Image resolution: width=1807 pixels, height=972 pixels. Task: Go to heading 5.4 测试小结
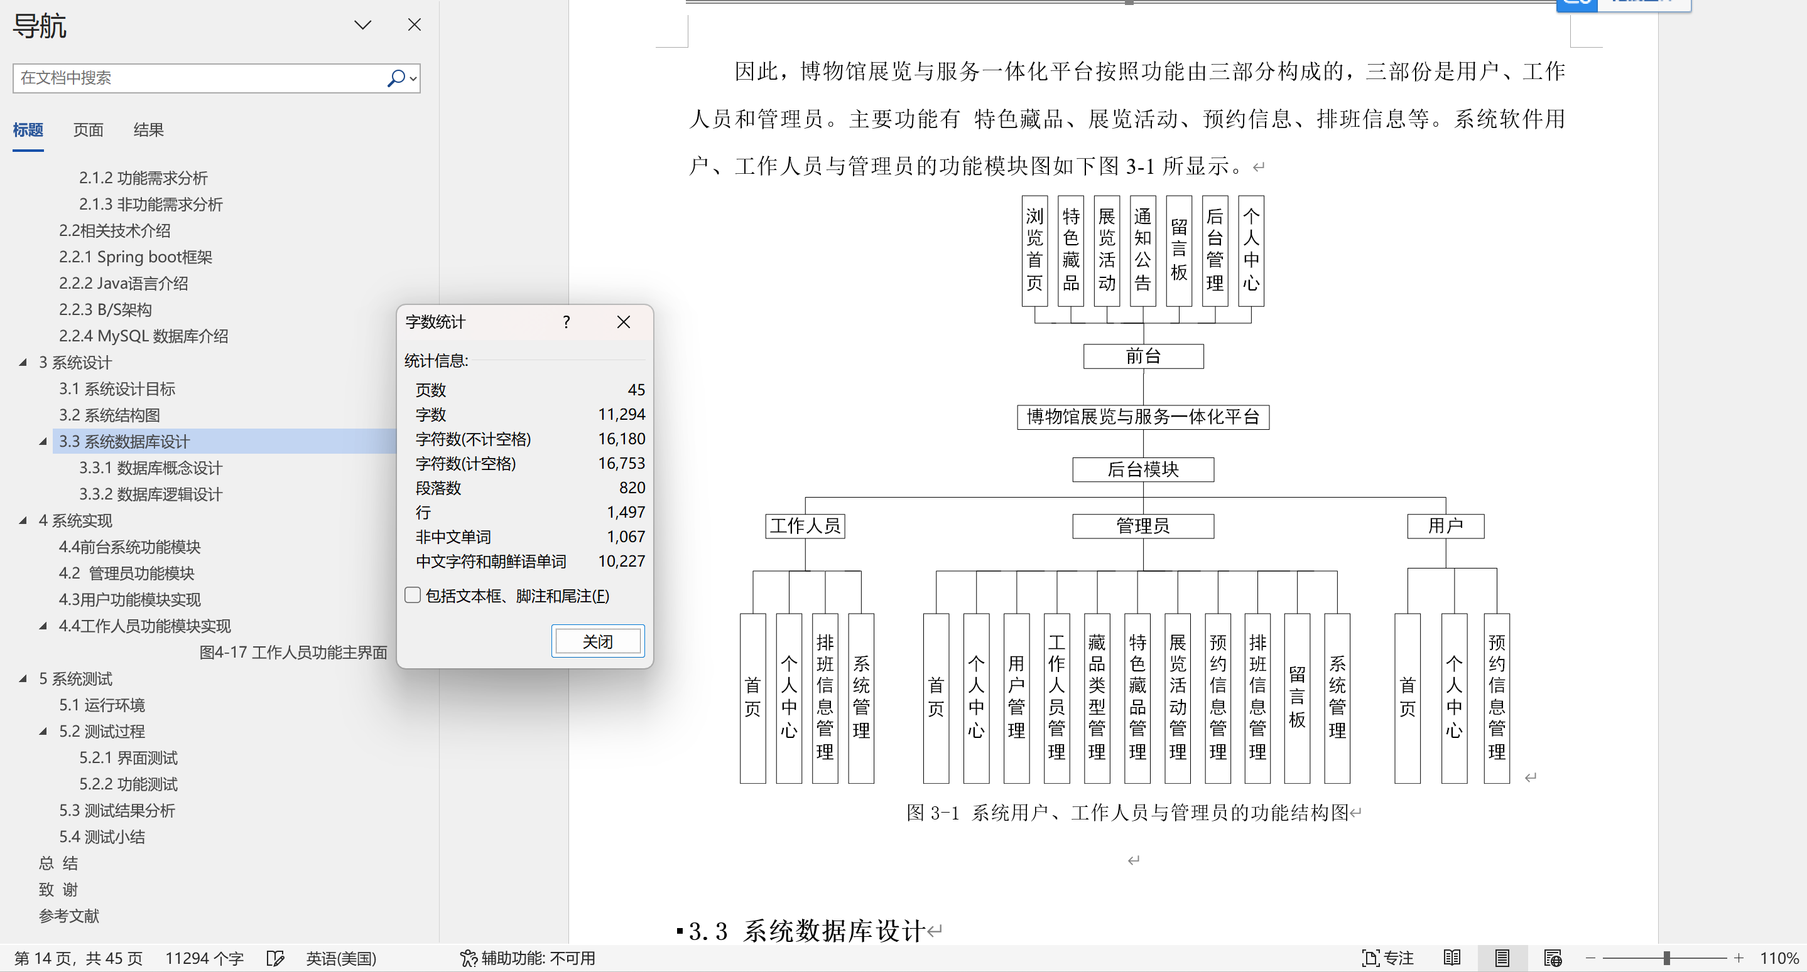click(102, 836)
